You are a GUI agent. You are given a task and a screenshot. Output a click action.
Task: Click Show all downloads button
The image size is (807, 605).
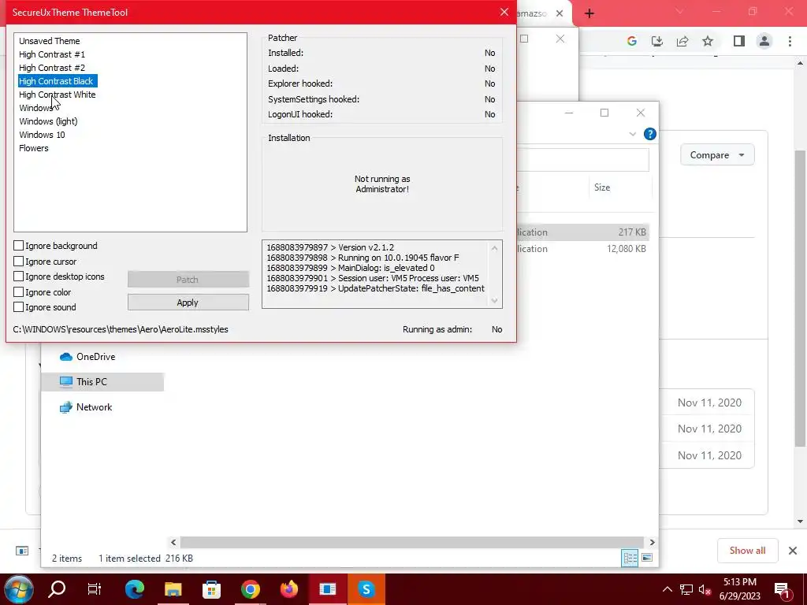point(747,551)
